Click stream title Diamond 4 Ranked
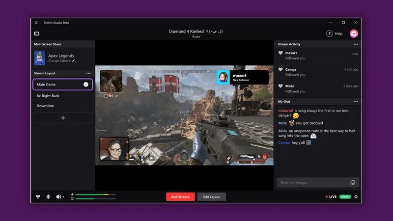The width and height of the screenshot is (393, 221). [196, 31]
